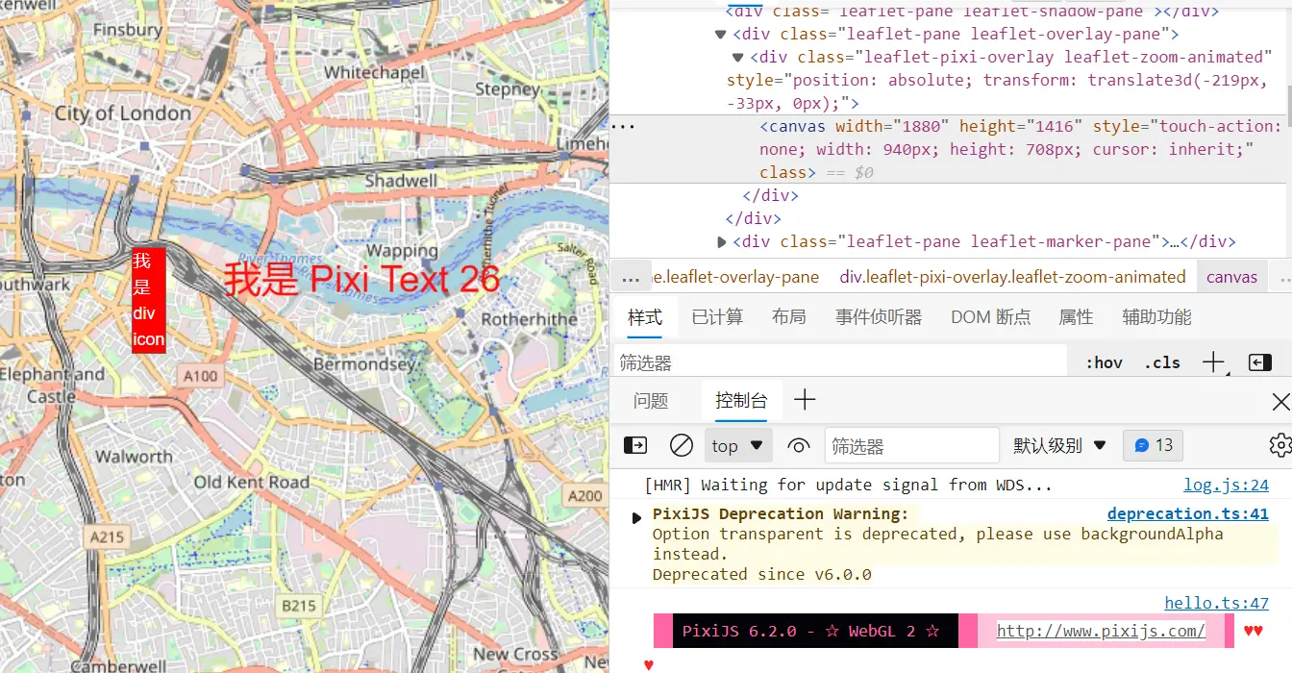Click the HMR waiting message text
The height and width of the screenshot is (673, 1292).
848,486
